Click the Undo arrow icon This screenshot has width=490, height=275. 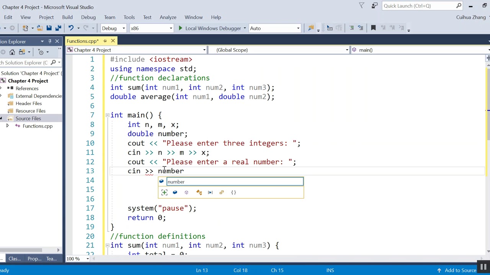[x=71, y=28]
